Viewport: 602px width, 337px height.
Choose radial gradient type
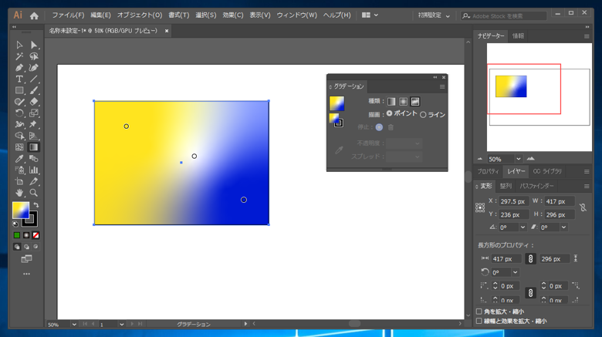[403, 101]
